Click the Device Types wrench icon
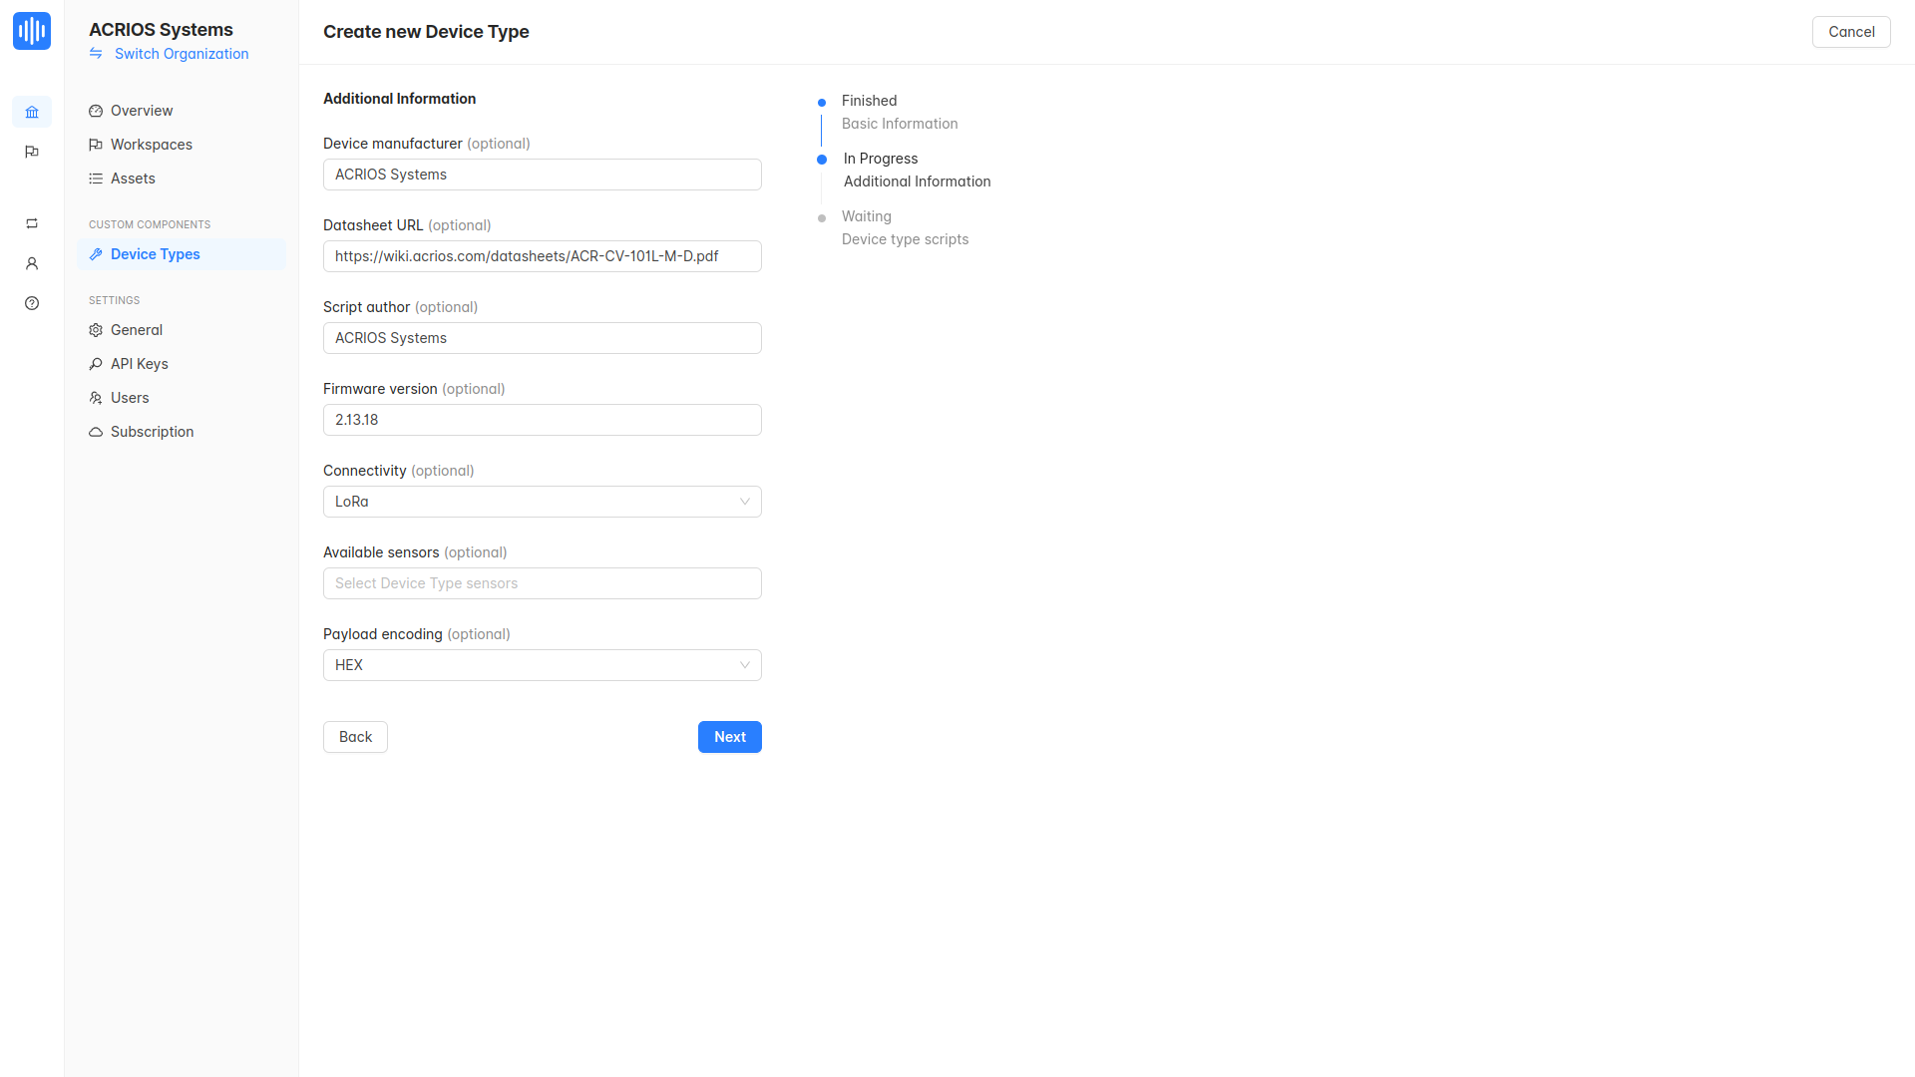Image resolution: width=1915 pixels, height=1077 pixels. tap(96, 254)
